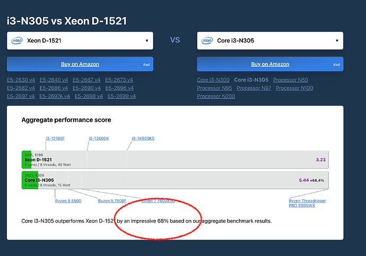
Task: Select the E5-2699 v4 link
Action: click(x=121, y=96)
